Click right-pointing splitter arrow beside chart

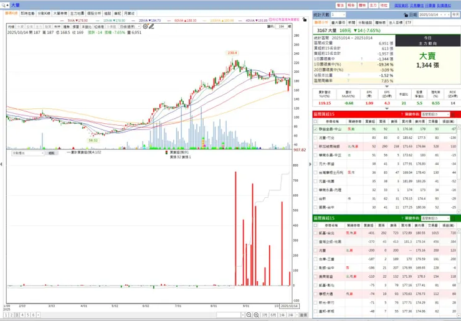coord(310,164)
